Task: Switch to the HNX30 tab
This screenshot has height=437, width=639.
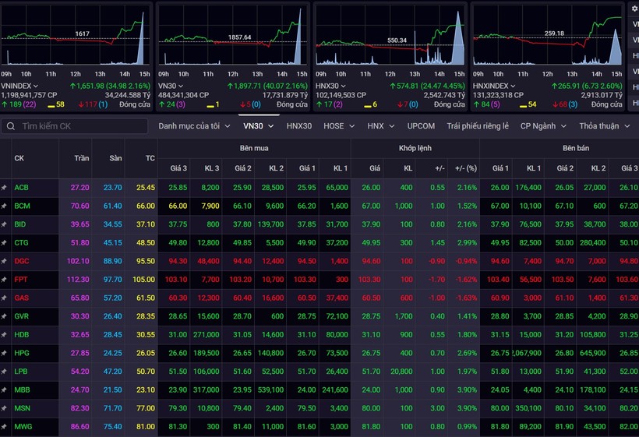Action: pos(299,126)
